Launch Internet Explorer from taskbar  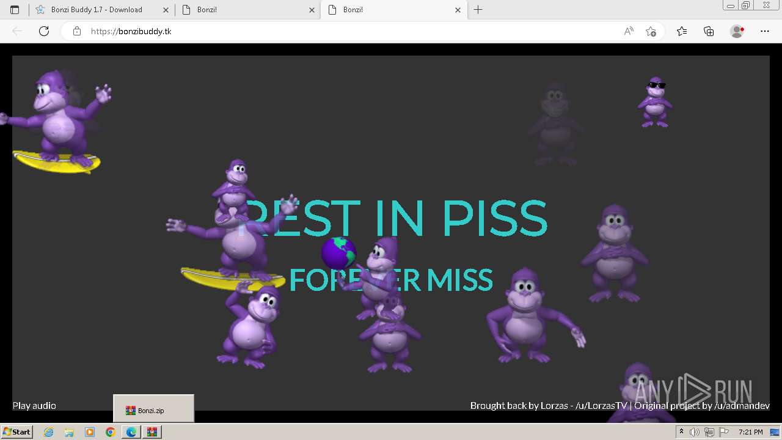tap(48, 432)
